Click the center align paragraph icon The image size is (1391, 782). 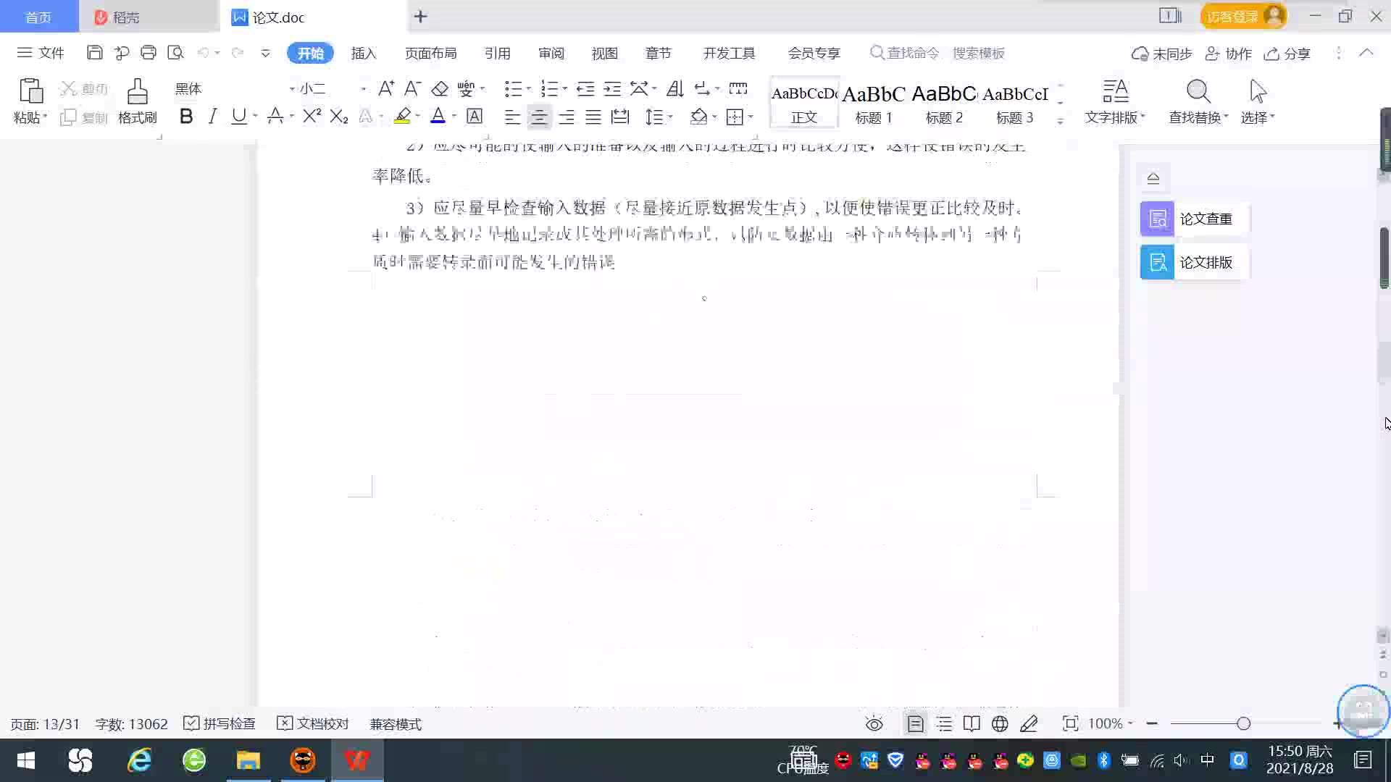pos(538,117)
